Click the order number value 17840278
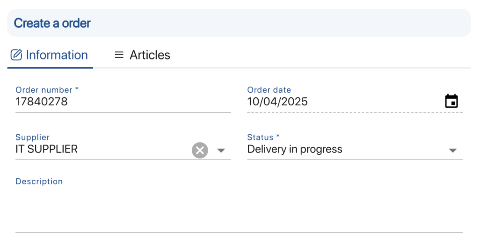 pyautogui.click(x=42, y=102)
